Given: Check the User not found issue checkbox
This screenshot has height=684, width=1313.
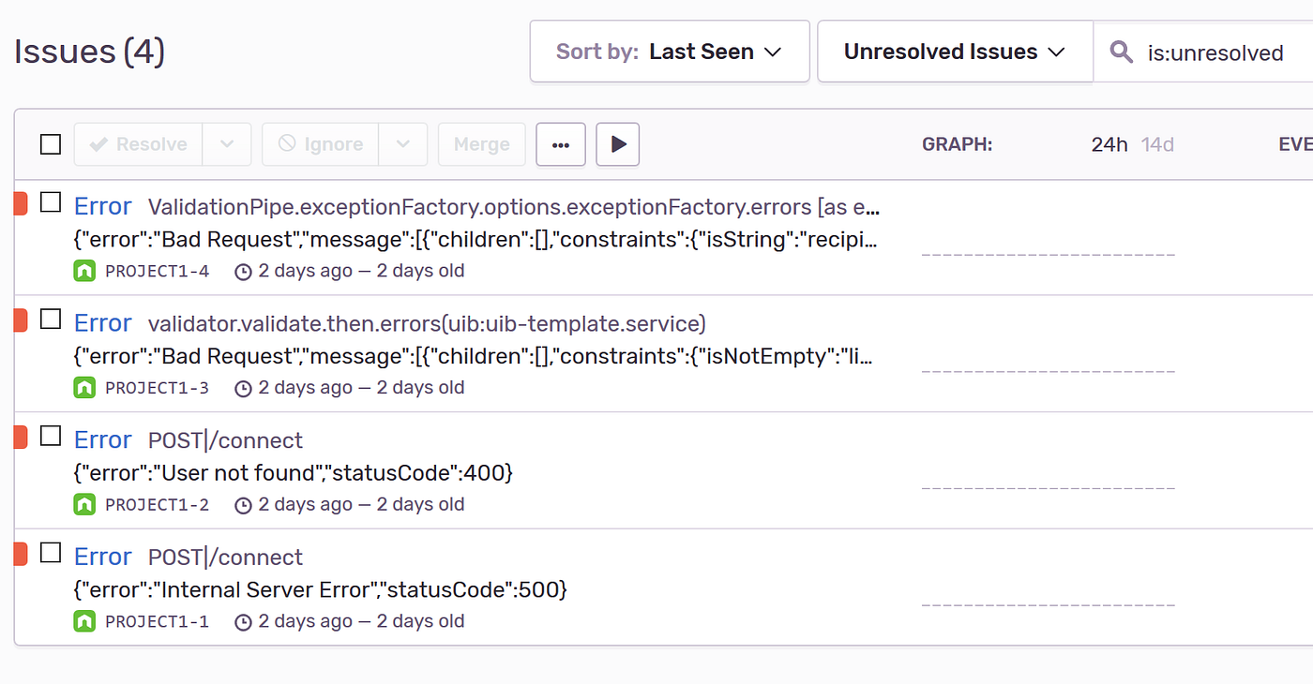Looking at the screenshot, I should [51, 436].
